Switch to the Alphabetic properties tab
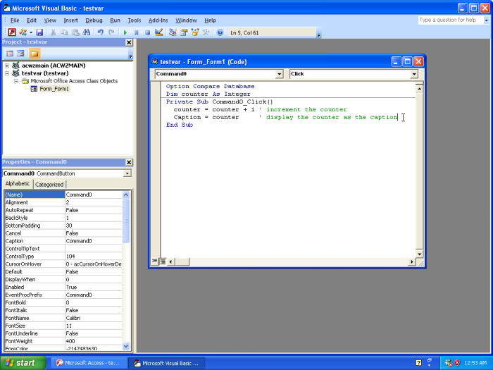 pyautogui.click(x=18, y=184)
